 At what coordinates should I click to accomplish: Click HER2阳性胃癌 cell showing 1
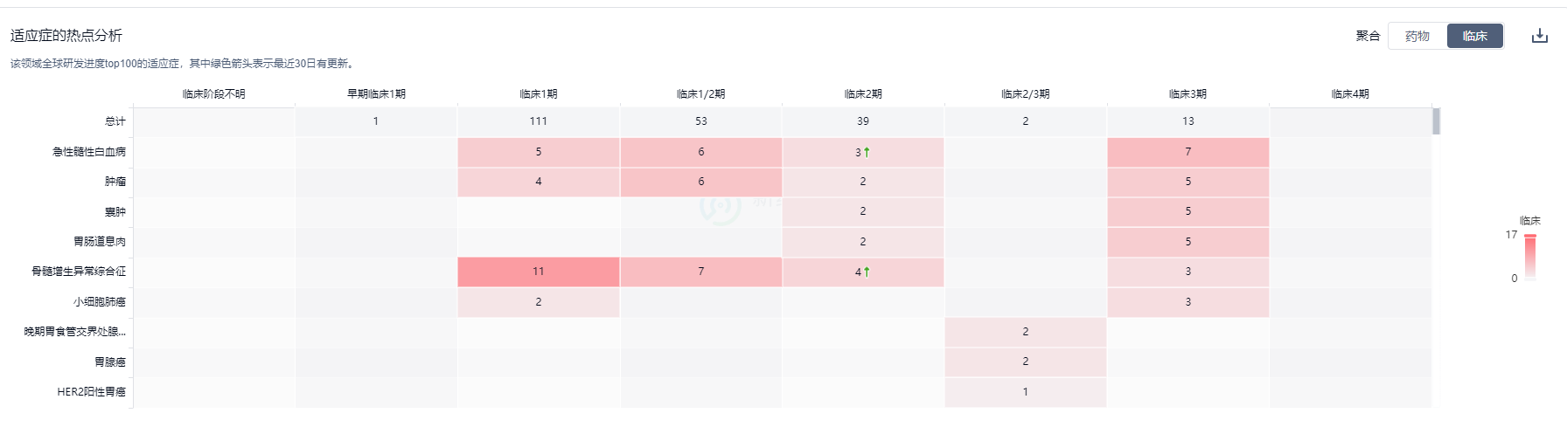1026,392
